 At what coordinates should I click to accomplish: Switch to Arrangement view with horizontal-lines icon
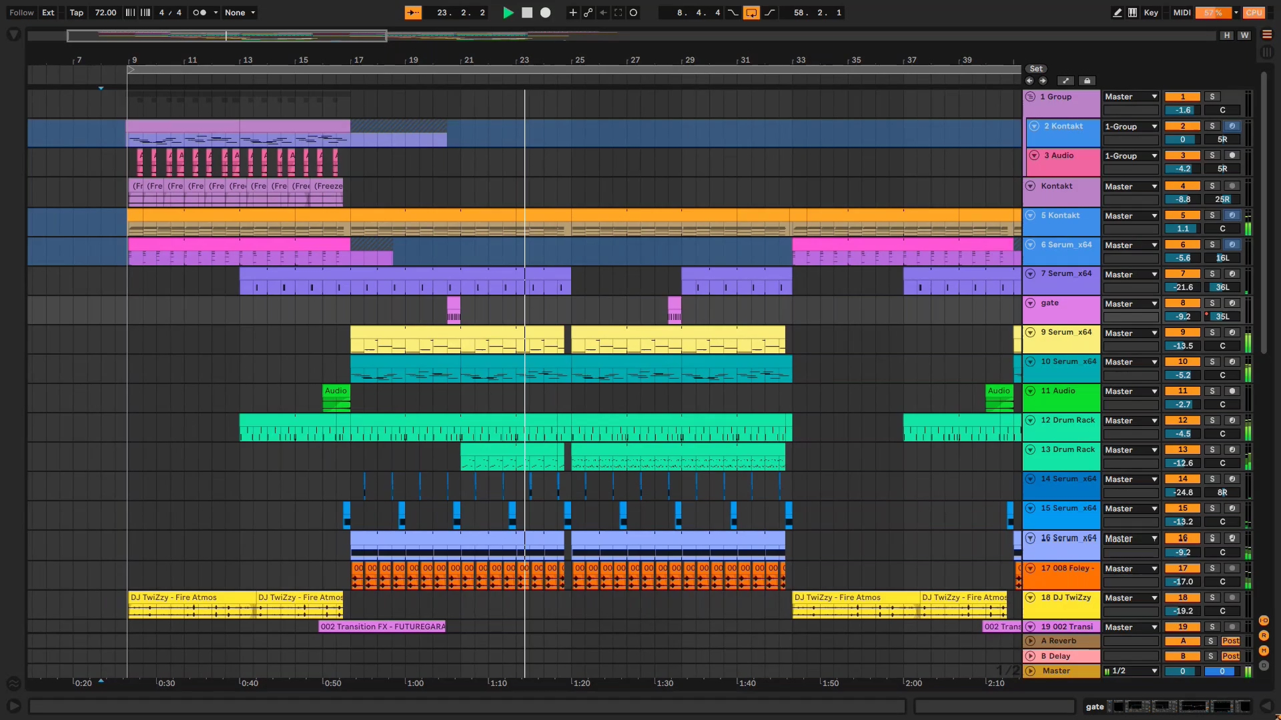click(1266, 35)
